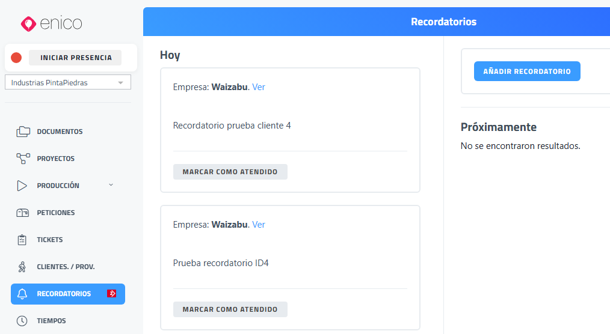
Task: Select the 'Recordatorio prueba cliente 4' reminder text
Action: [x=232, y=126]
